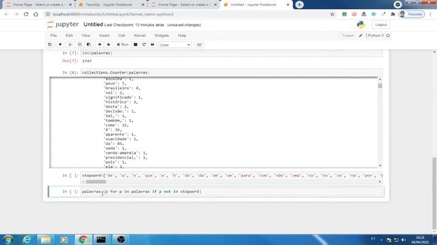The width and height of the screenshot is (437, 245).
Task: Click the len(palavras) code cell
Action: click(231, 53)
